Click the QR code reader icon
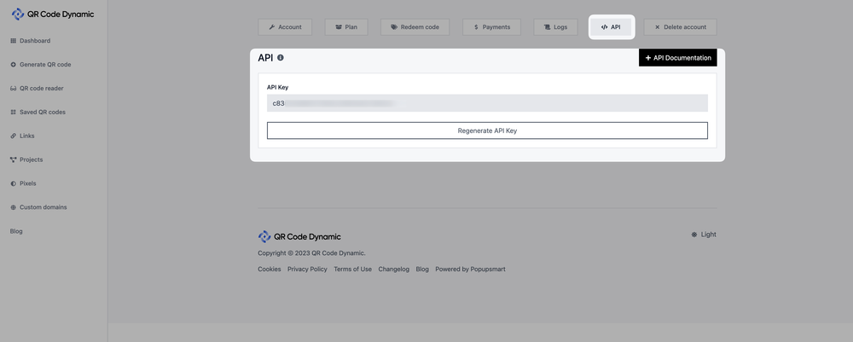 pos(13,89)
